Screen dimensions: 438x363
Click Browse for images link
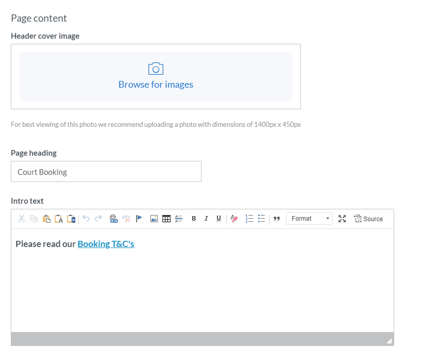point(156,84)
